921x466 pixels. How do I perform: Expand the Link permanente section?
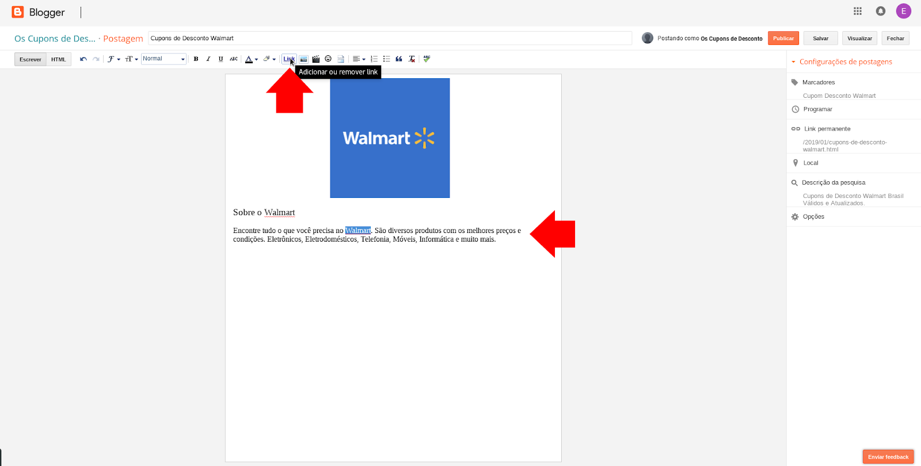pyautogui.click(x=827, y=129)
